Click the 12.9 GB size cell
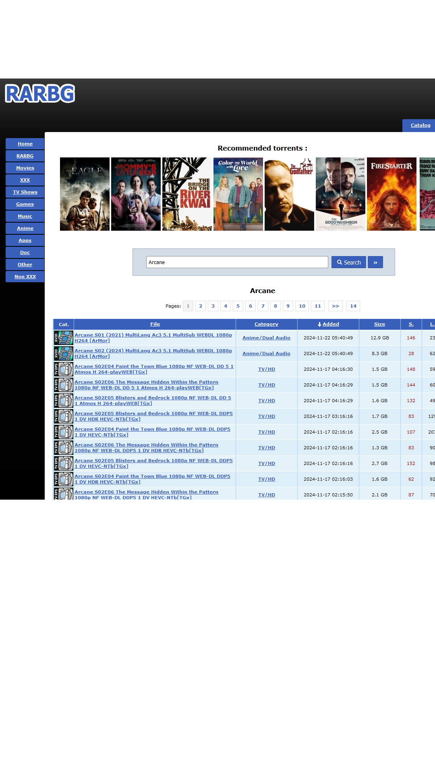435x773 pixels. (x=380, y=338)
